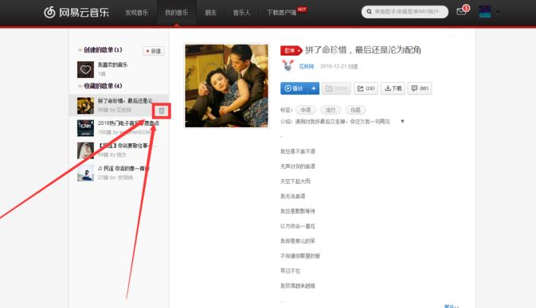Add playlist to queue with plus button

tap(314, 88)
